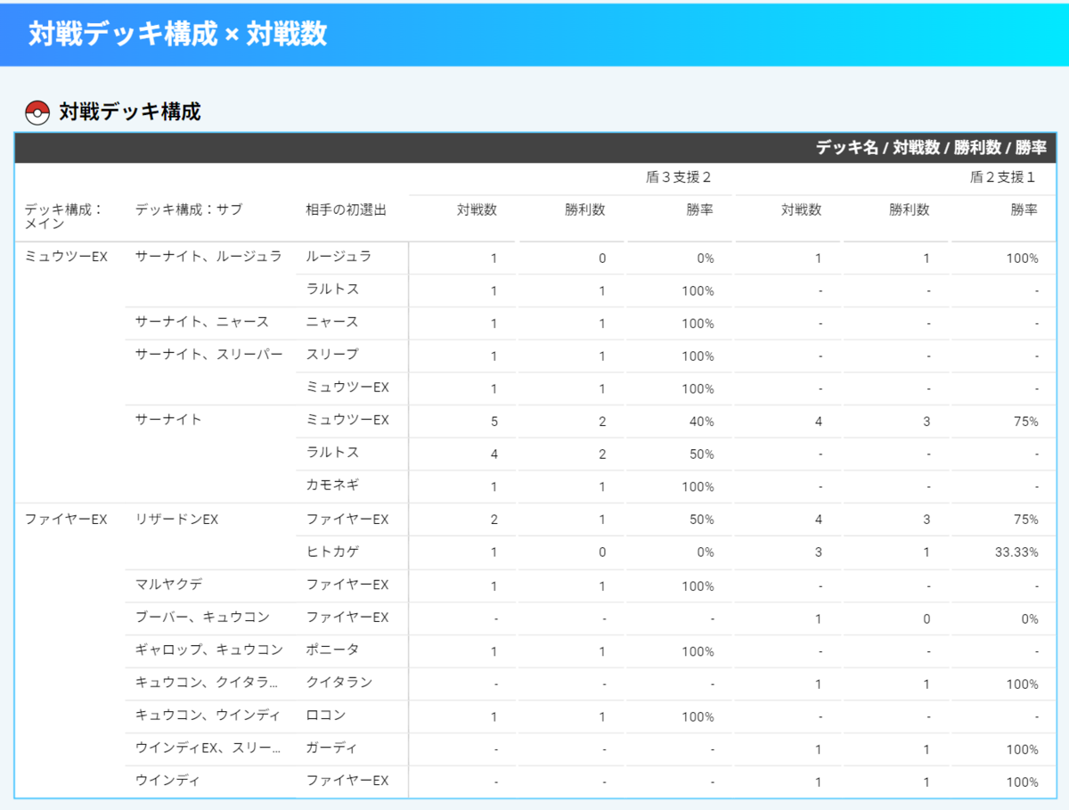1069x810 pixels.
Task: Click the 0% win rate in ブーバー、キュウコン row
Action: click(1030, 618)
